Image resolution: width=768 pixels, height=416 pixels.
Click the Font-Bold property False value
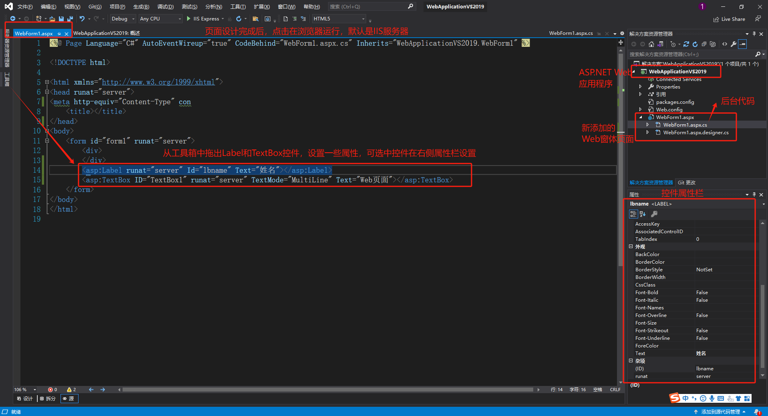(702, 293)
